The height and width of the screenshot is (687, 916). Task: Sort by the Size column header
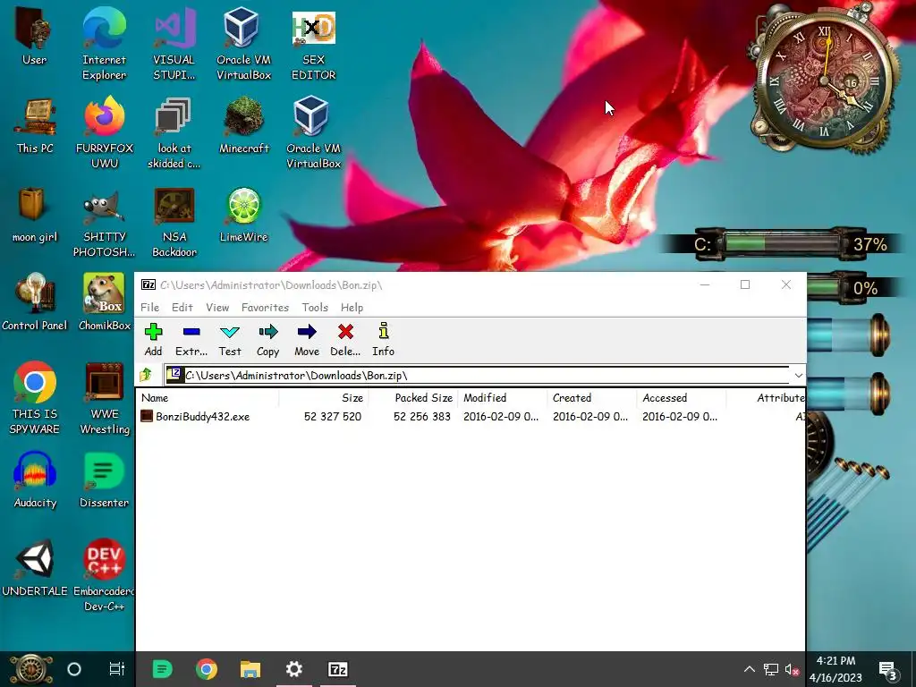(x=324, y=398)
